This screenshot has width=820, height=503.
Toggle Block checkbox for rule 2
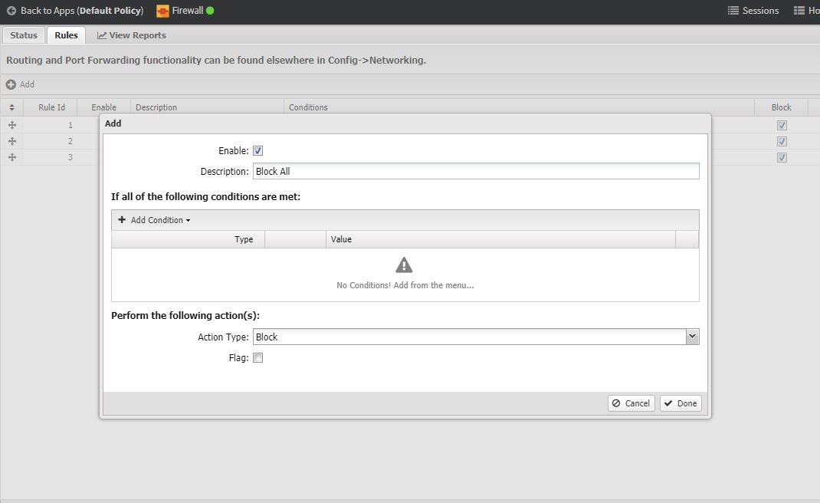click(782, 141)
